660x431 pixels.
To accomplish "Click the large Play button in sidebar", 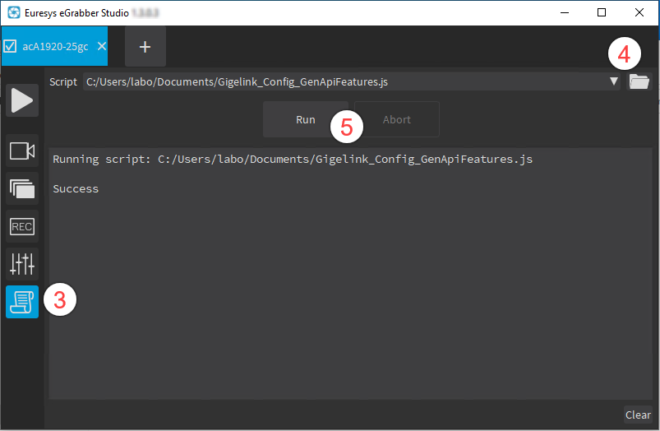I will (x=22, y=100).
